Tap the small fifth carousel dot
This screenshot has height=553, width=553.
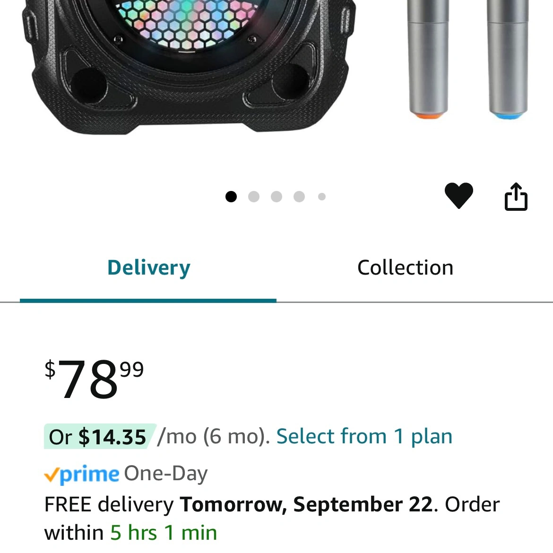pos(322,197)
